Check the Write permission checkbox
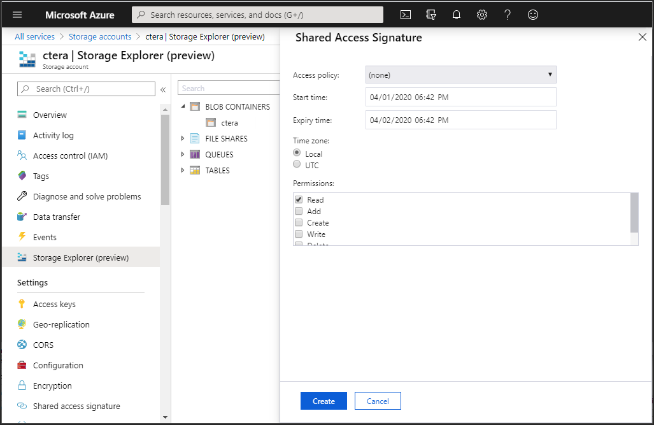Image resolution: width=654 pixels, height=425 pixels. [299, 234]
